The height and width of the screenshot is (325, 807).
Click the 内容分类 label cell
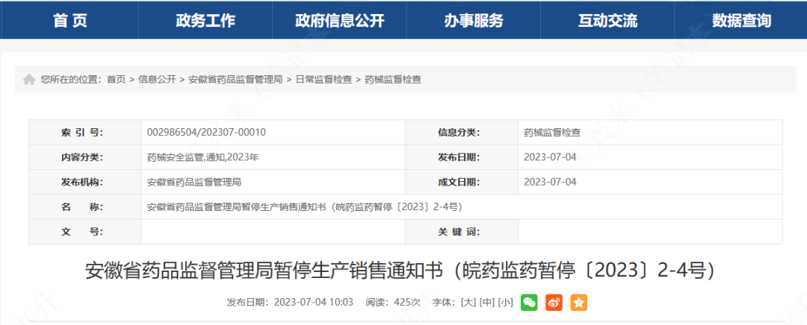[85, 157]
